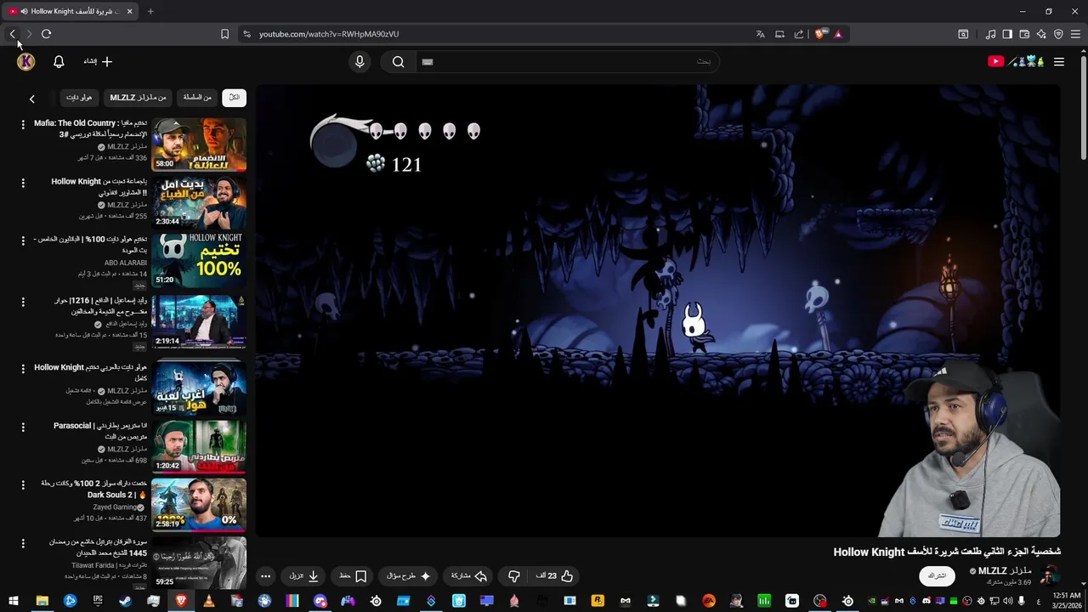Save the video with the 'حفظ' button
Image resolution: width=1088 pixels, height=612 pixels.
tap(353, 576)
